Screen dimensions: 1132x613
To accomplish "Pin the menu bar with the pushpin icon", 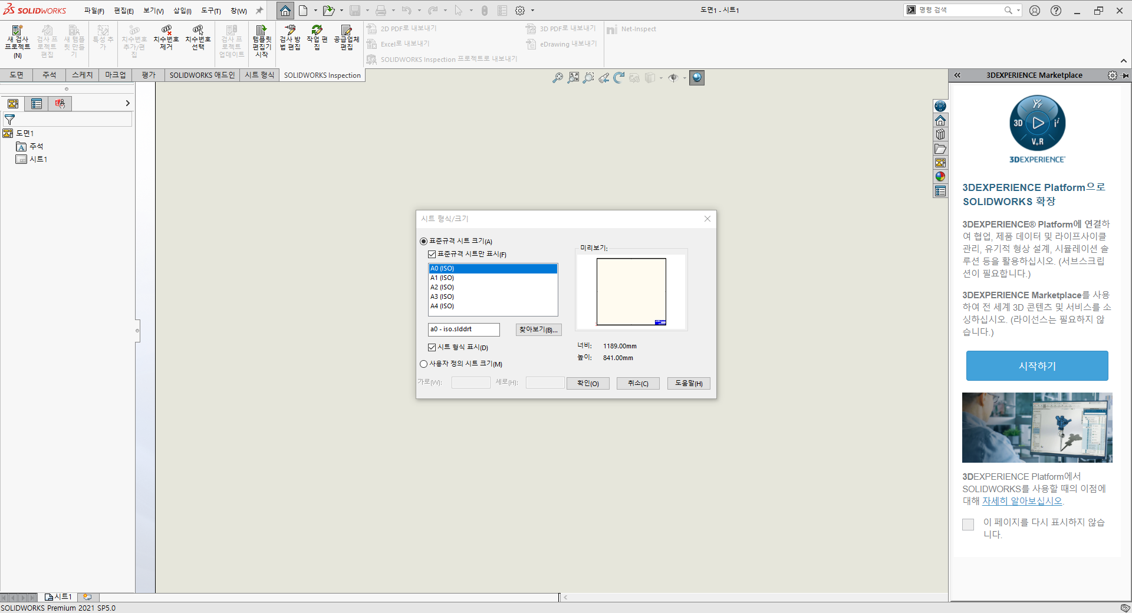I will pyautogui.click(x=259, y=11).
